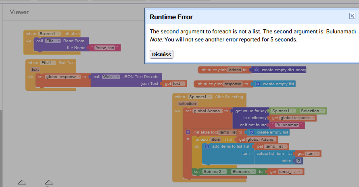Click the for each item loop block
359x187 pixels.
click(x=202, y=139)
